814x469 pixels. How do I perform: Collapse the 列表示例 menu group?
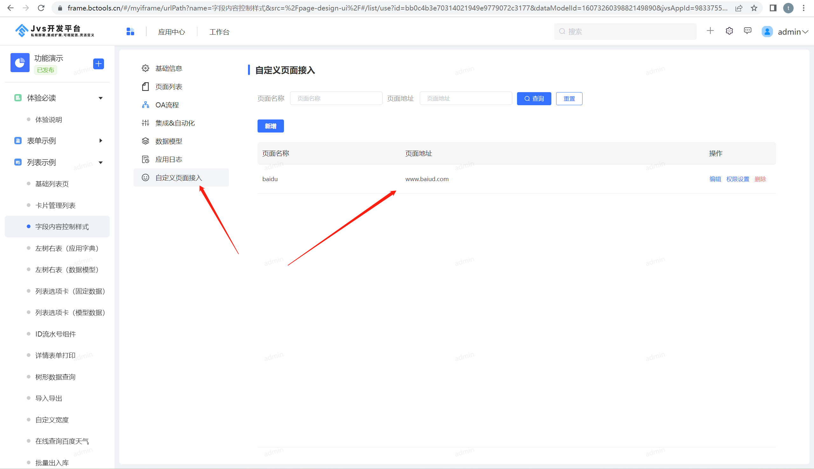[x=100, y=162]
